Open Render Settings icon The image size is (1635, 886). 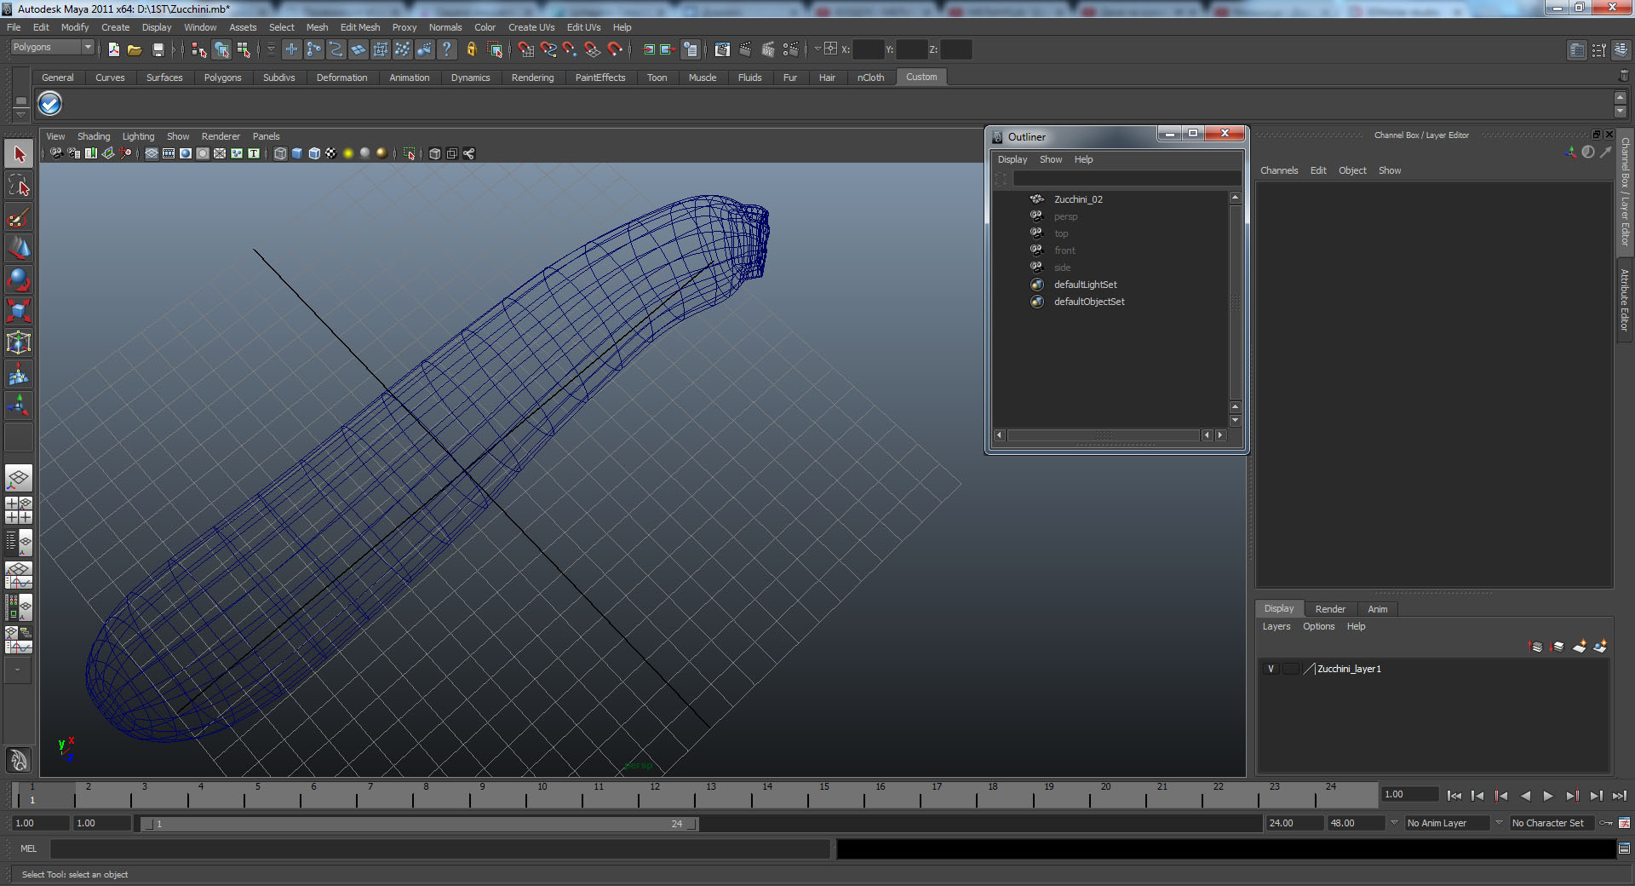coord(790,49)
